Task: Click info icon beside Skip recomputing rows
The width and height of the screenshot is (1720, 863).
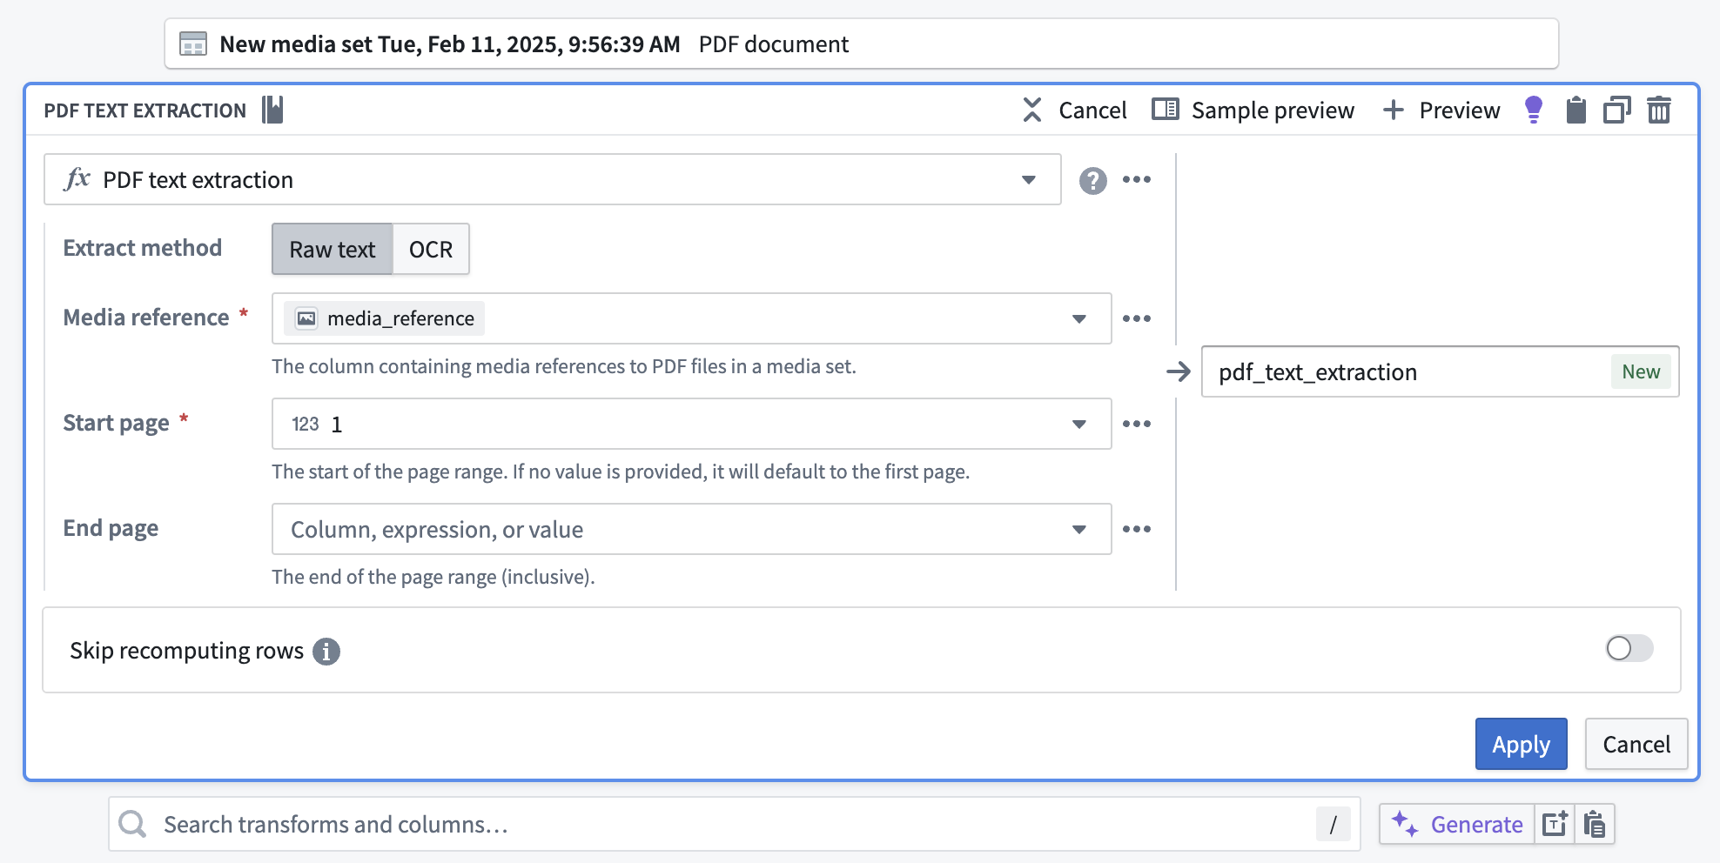Action: (x=326, y=651)
